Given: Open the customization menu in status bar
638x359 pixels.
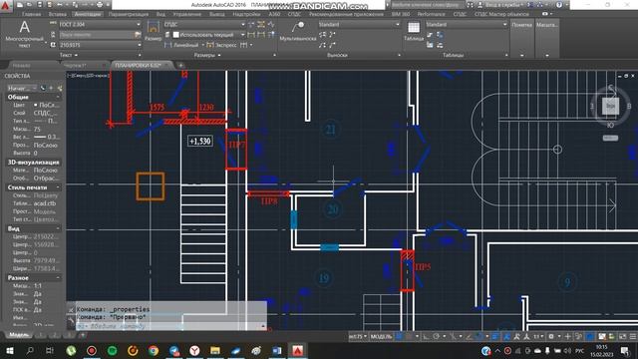Looking at the screenshot, I should [633, 337].
